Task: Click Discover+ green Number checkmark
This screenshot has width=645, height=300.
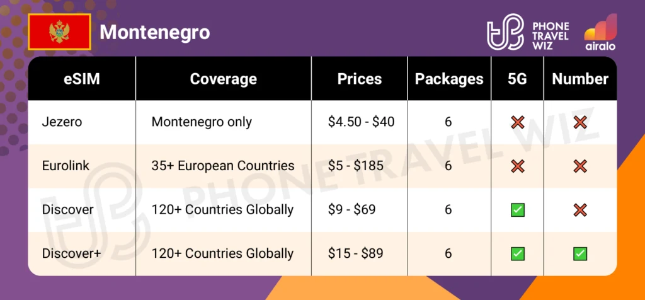Action: point(579,253)
